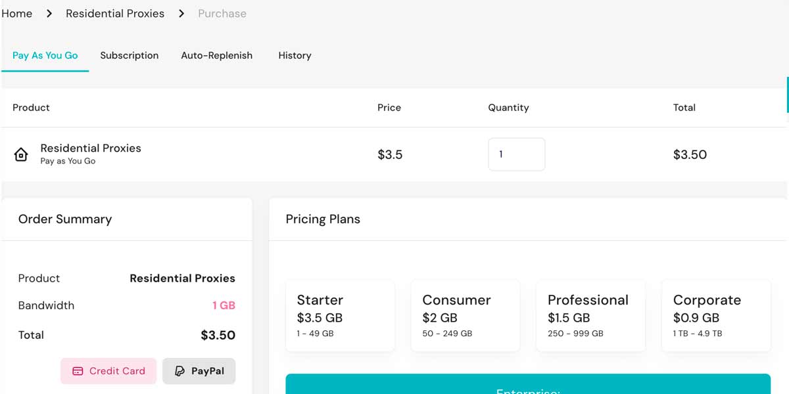Pay with Credit Card button
The height and width of the screenshot is (394, 789).
pos(108,371)
